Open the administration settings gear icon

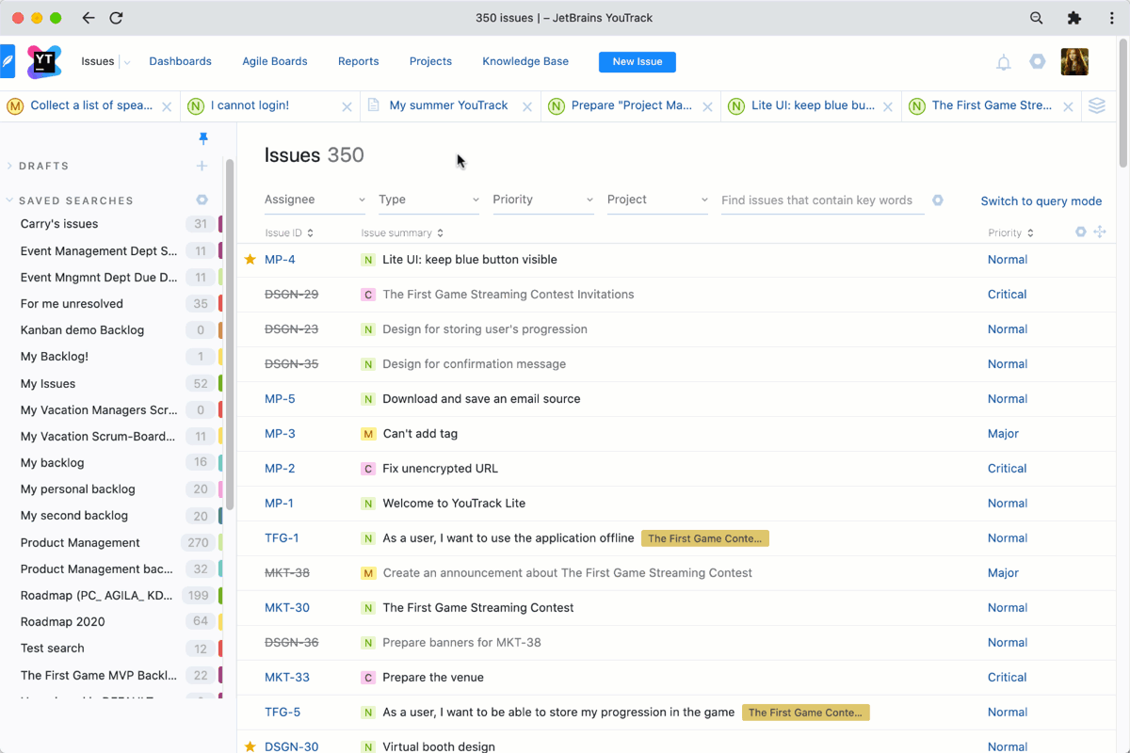click(1037, 62)
